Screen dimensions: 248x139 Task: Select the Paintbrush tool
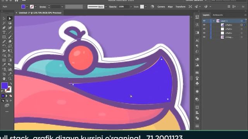(x=10, y=37)
